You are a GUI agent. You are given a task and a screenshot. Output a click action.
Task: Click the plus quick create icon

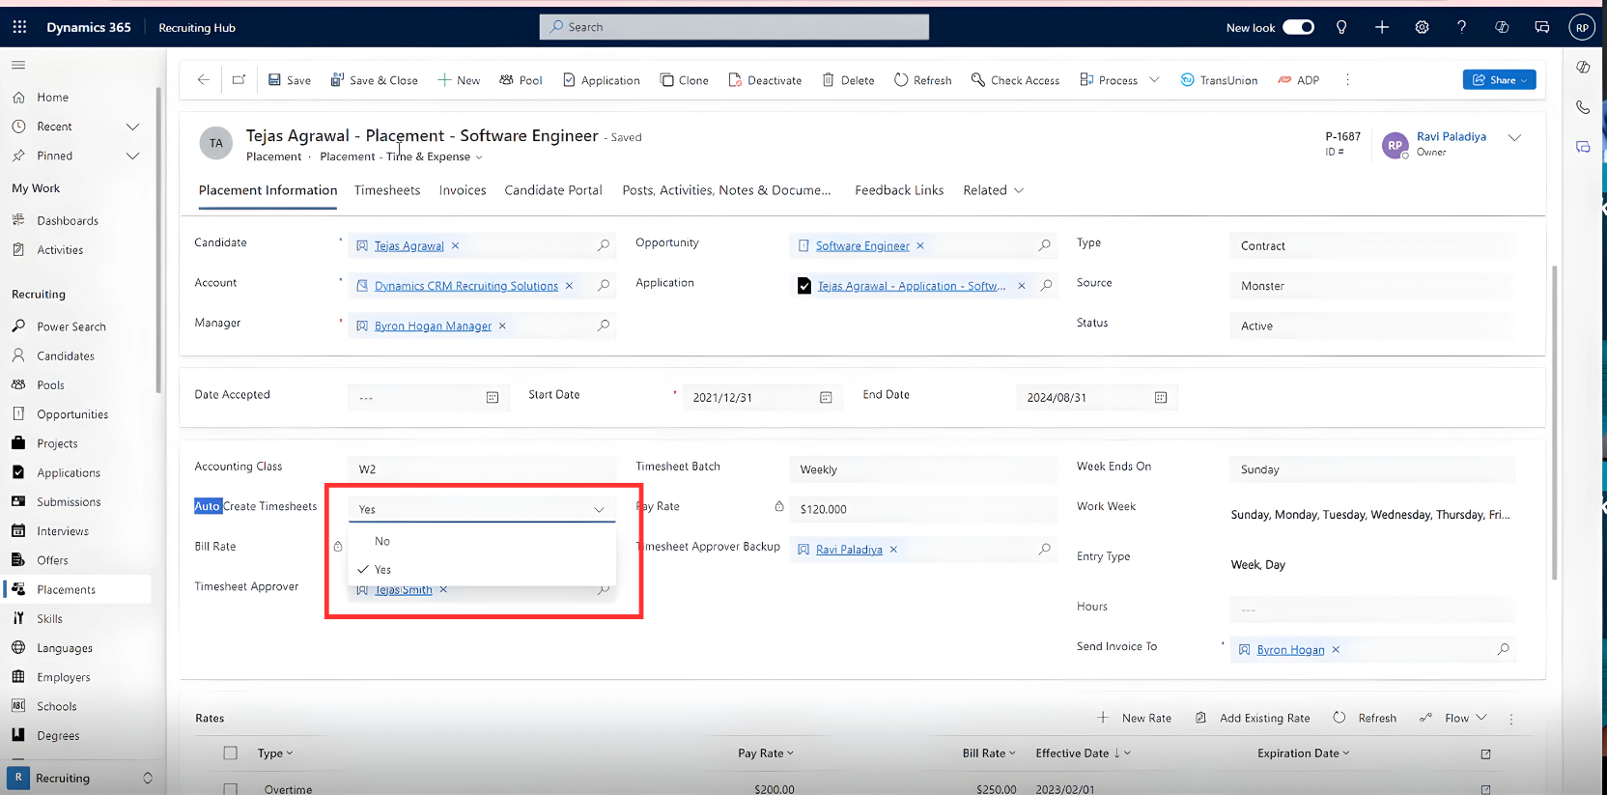(1382, 27)
